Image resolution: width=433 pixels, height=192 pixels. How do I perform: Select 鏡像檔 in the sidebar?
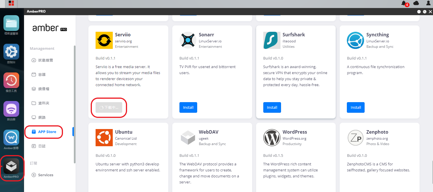pos(40,89)
